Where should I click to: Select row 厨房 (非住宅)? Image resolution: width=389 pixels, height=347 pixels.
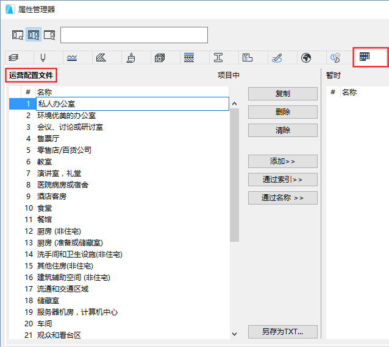119,231
